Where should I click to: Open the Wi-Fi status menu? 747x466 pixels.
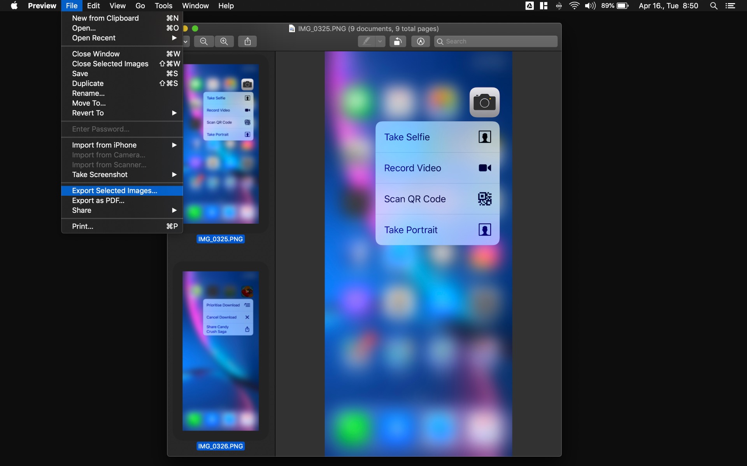pos(574,6)
